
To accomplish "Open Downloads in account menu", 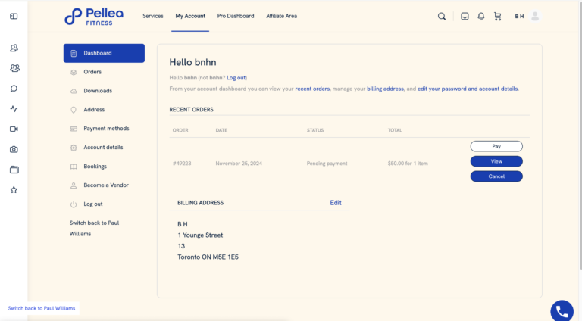I will 98,91.
